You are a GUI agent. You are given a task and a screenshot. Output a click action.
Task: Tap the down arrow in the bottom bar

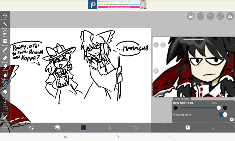point(110,128)
